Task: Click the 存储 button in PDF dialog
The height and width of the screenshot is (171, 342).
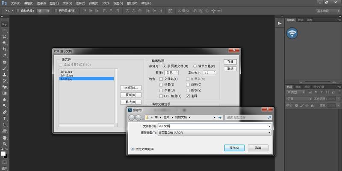Action: [230, 62]
